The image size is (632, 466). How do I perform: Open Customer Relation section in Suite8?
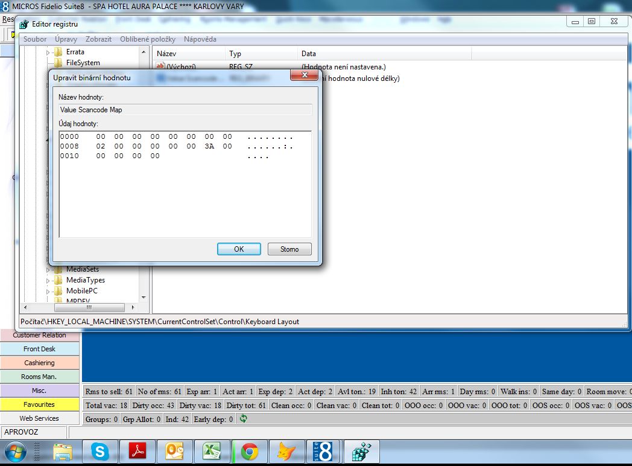[40, 335]
